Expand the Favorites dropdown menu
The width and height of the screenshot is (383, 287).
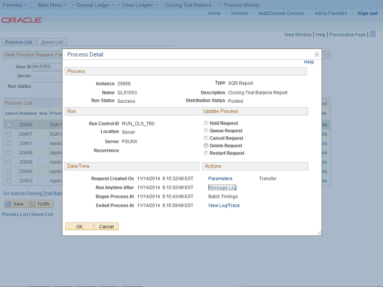point(14,5)
